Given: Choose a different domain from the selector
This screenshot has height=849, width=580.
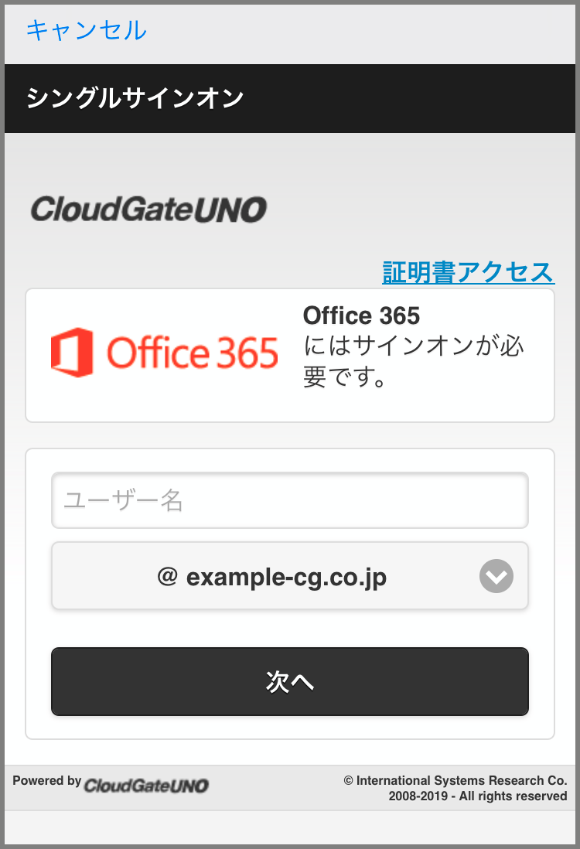Looking at the screenshot, I should tap(290, 575).
